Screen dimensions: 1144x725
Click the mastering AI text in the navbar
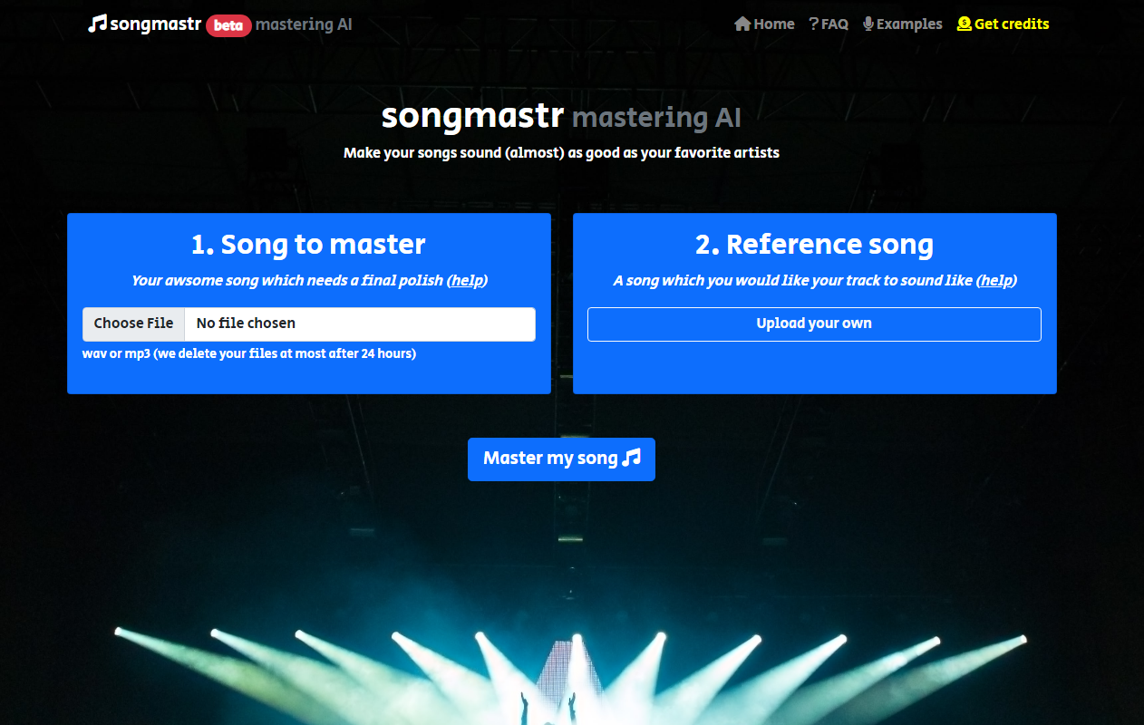point(304,24)
